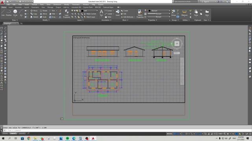Expand the Utilities panel

186,20
